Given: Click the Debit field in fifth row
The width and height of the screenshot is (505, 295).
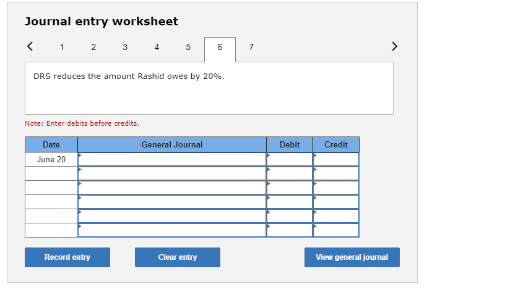Looking at the screenshot, I should click(x=290, y=216).
